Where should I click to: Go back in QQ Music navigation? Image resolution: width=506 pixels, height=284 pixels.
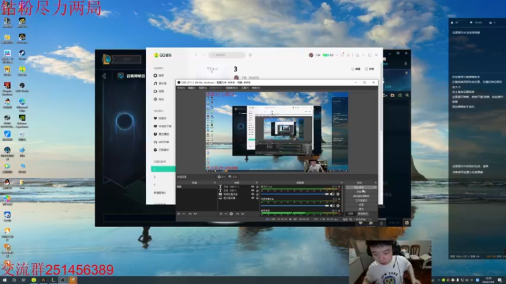coord(196,55)
